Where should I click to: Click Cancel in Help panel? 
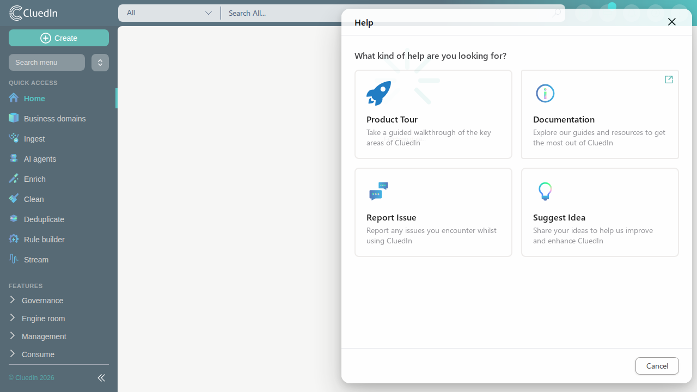(x=657, y=366)
